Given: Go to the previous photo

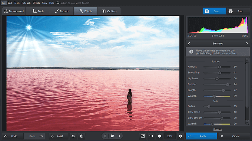Looking at the screenshot, I should (105, 136).
